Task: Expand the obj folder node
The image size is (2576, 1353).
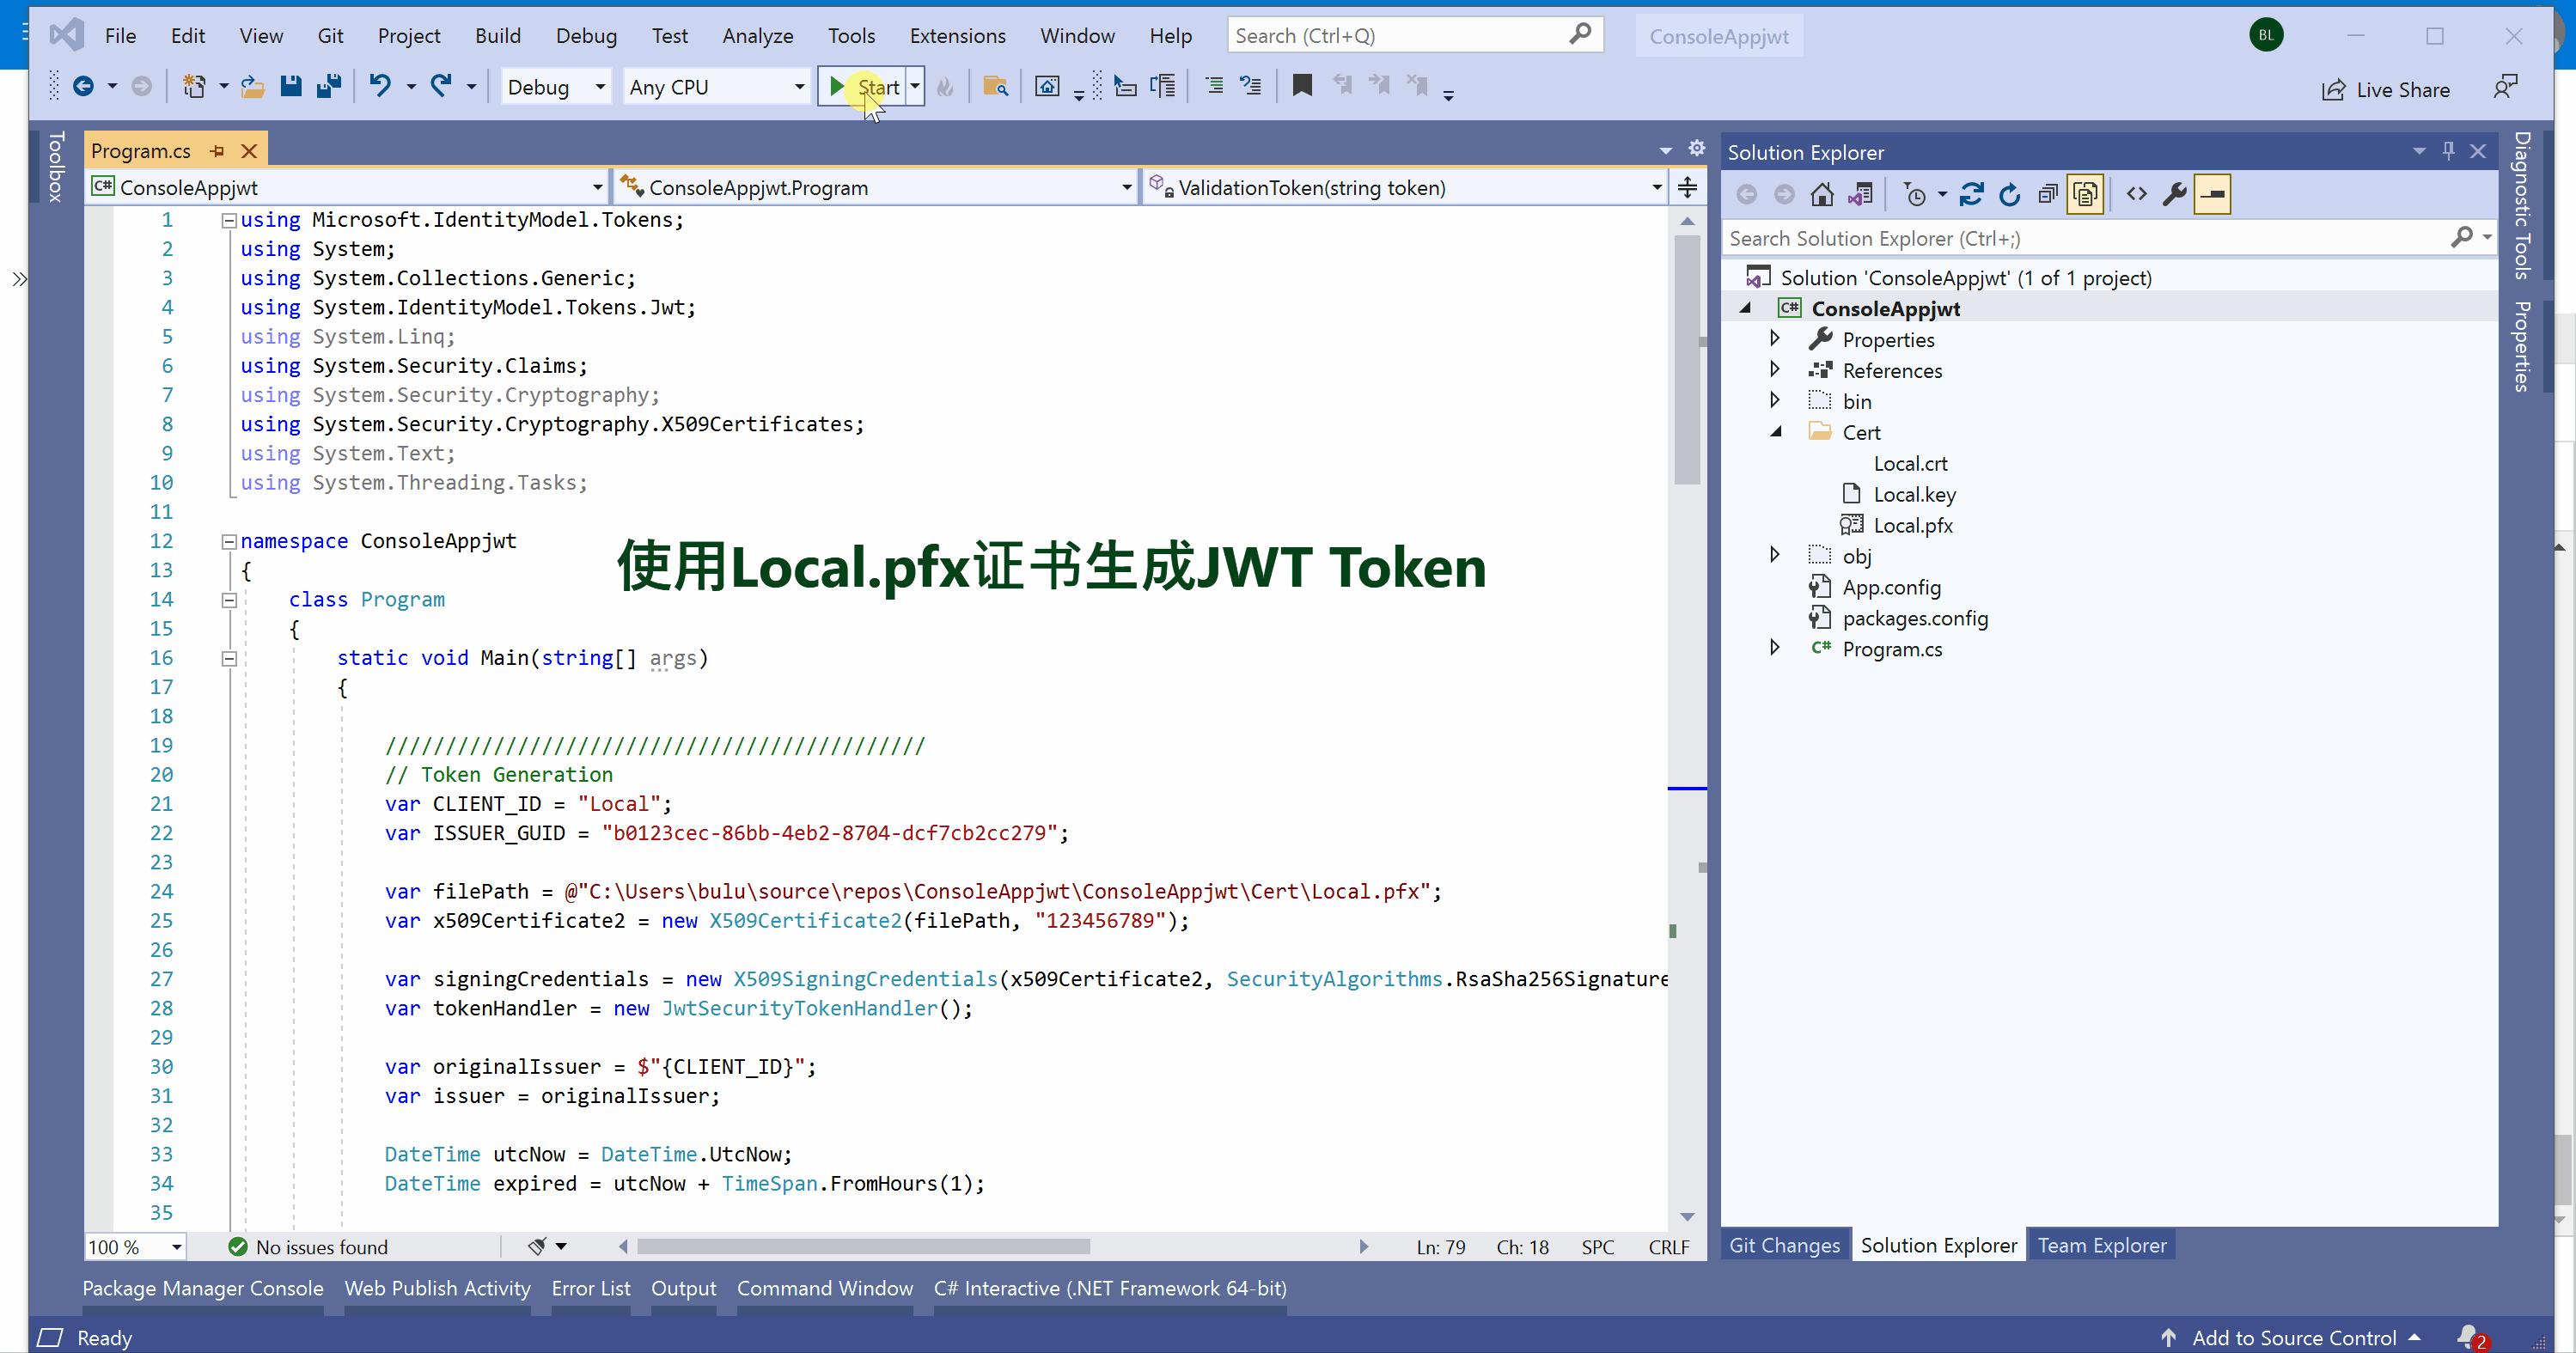Action: (1775, 555)
